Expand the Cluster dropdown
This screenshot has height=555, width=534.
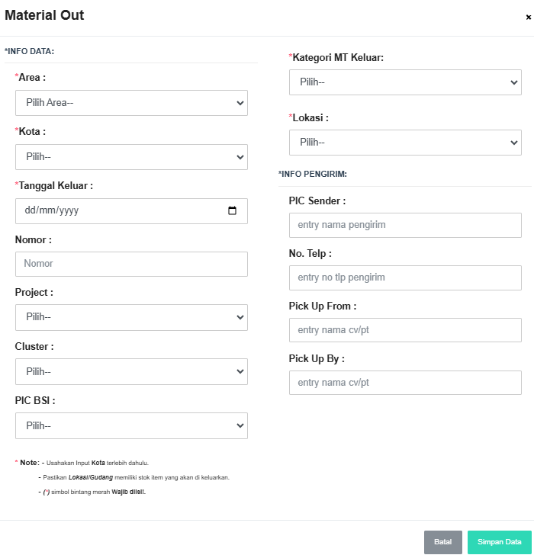(x=131, y=372)
